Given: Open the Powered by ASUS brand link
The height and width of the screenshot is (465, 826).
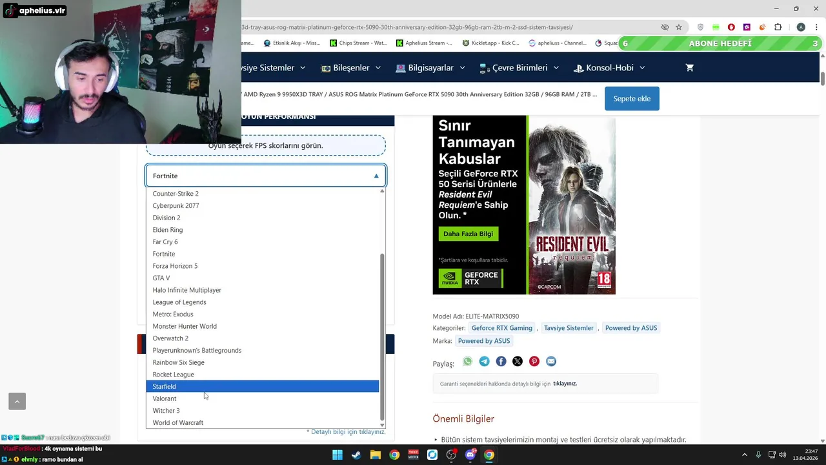Looking at the screenshot, I should click(x=484, y=341).
